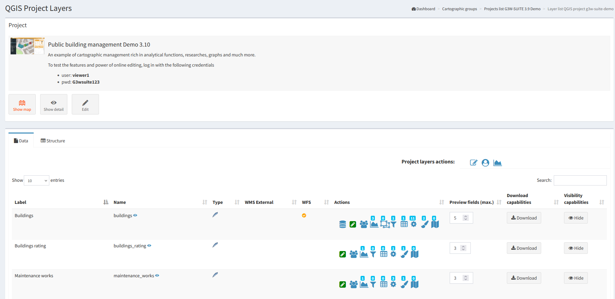Open paintbrush icon in Maintenance works row
This screenshot has height=299, width=615.
[404, 284]
